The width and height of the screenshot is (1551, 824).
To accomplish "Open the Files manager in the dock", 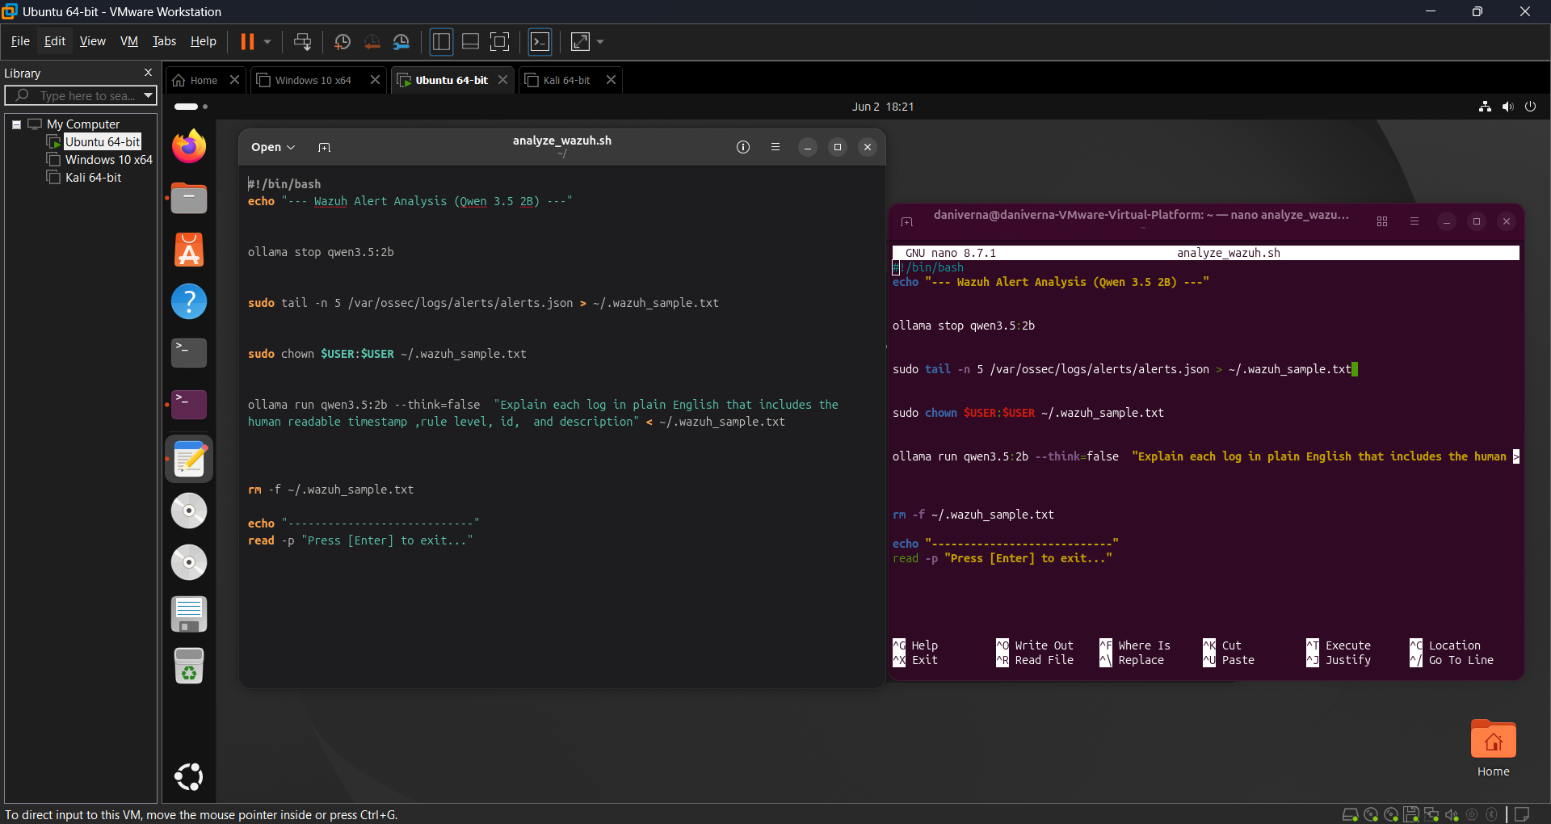I will (x=189, y=198).
